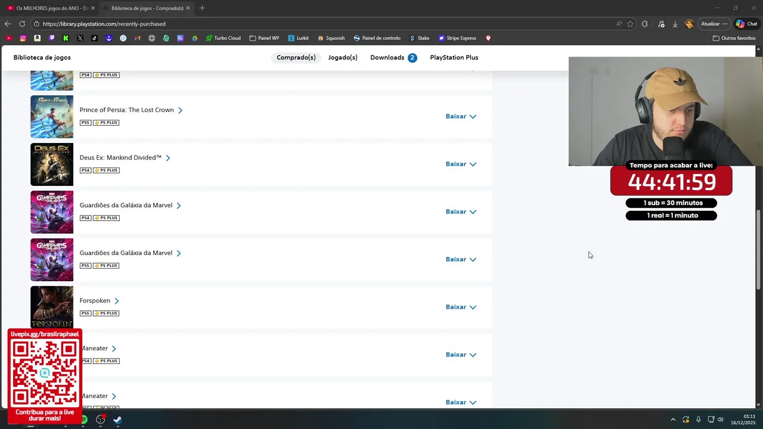The width and height of the screenshot is (763, 429).
Task: Open the map pin bookmark icon
Action: point(488,38)
